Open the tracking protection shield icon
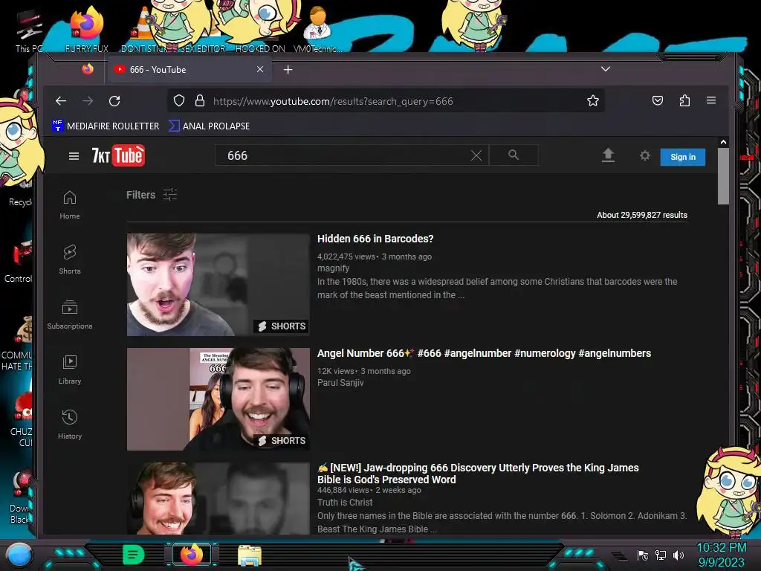The height and width of the screenshot is (571, 761). tap(179, 101)
